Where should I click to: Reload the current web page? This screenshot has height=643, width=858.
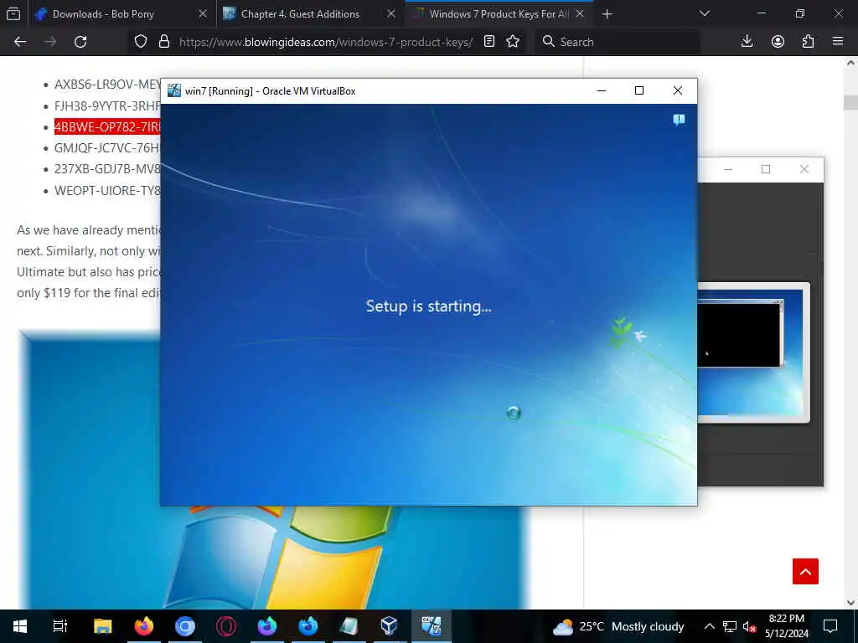point(80,42)
